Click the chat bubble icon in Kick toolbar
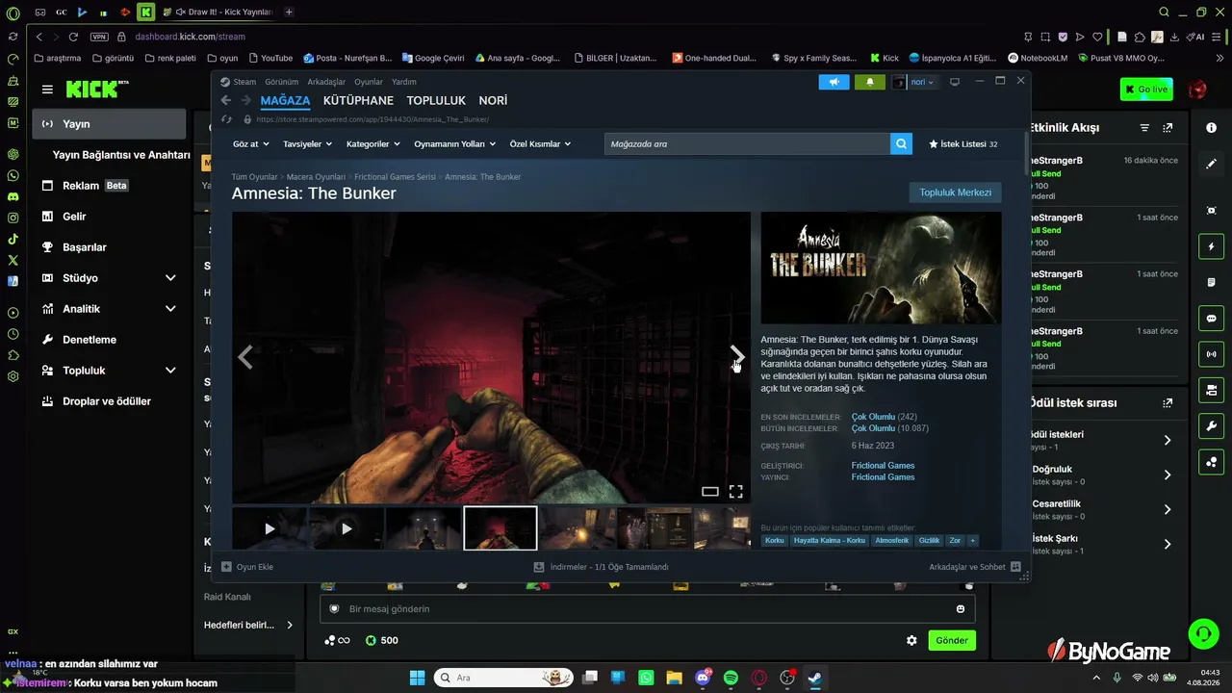 pyautogui.click(x=1211, y=318)
